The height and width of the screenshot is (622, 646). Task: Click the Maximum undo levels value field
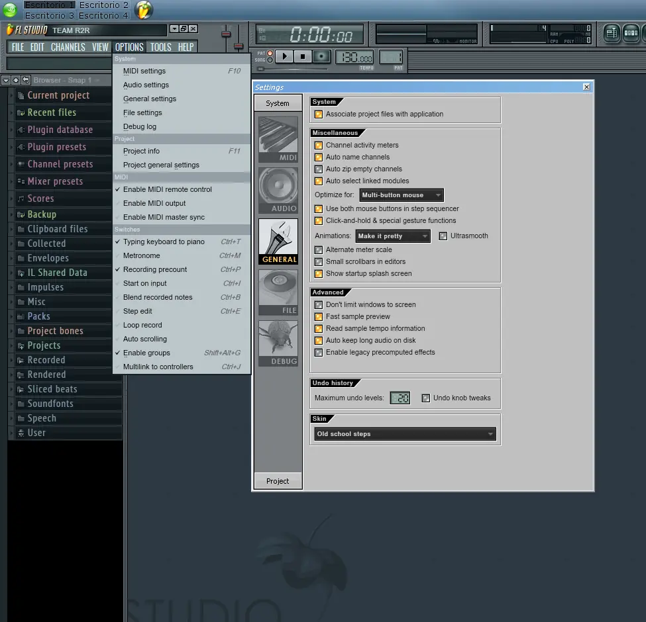pyautogui.click(x=400, y=398)
